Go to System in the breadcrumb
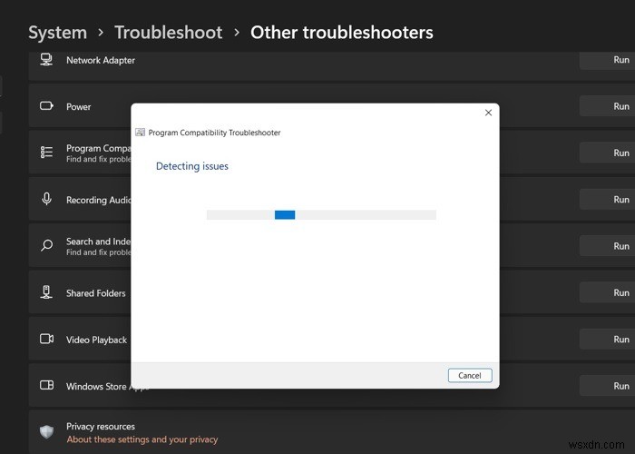Image resolution: width=635 pixels, height=454 pixels. (x=58, y=33)
